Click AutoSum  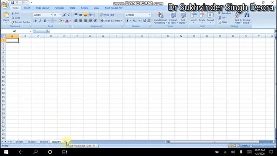pyautogui.click(x=225, y=13)
